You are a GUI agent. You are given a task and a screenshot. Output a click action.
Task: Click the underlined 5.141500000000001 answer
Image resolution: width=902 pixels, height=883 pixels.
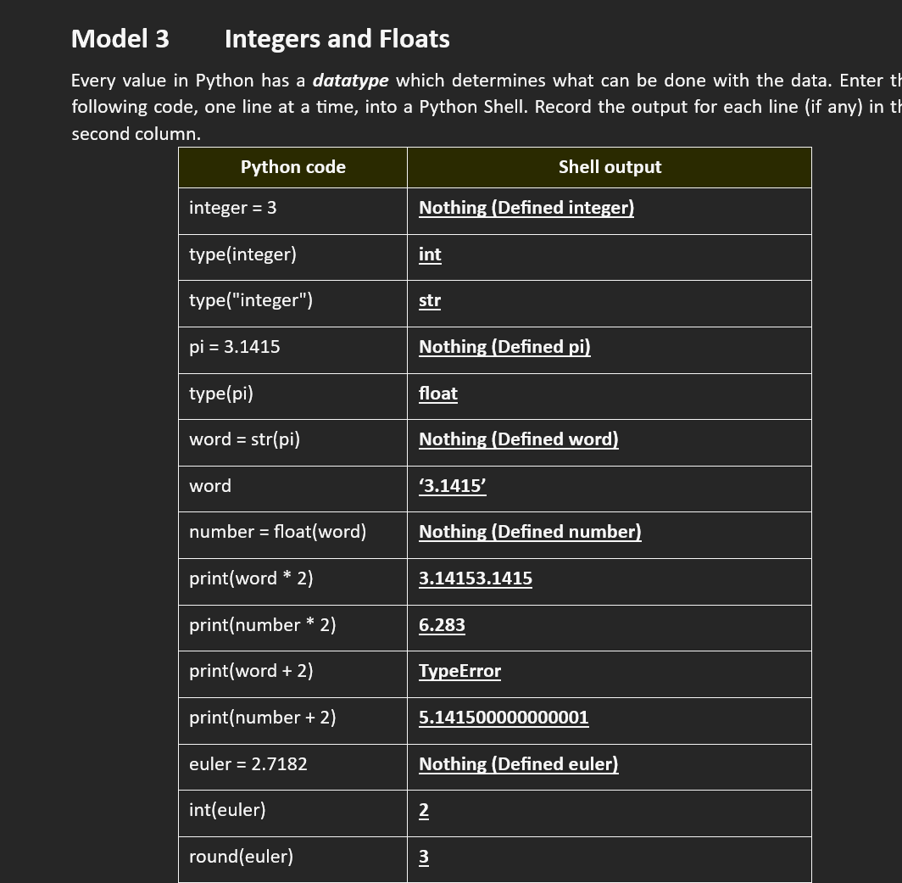[x=504, y=718]
